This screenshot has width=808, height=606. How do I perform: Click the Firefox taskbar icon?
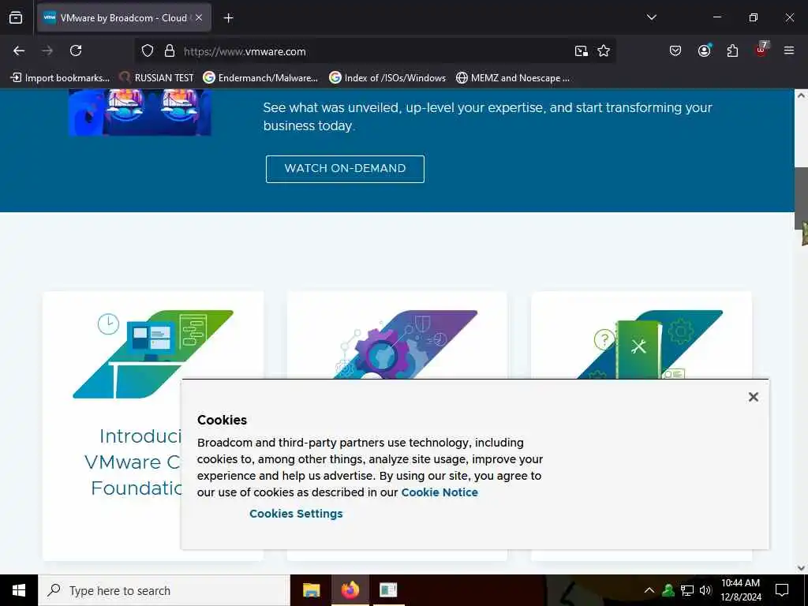point(350,590)
